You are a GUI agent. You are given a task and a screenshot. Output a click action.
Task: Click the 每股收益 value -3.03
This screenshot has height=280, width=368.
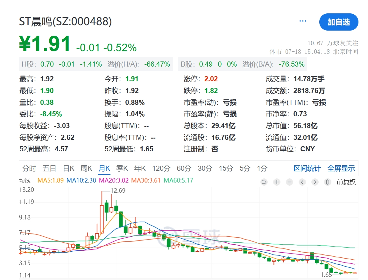click(62, 126)
